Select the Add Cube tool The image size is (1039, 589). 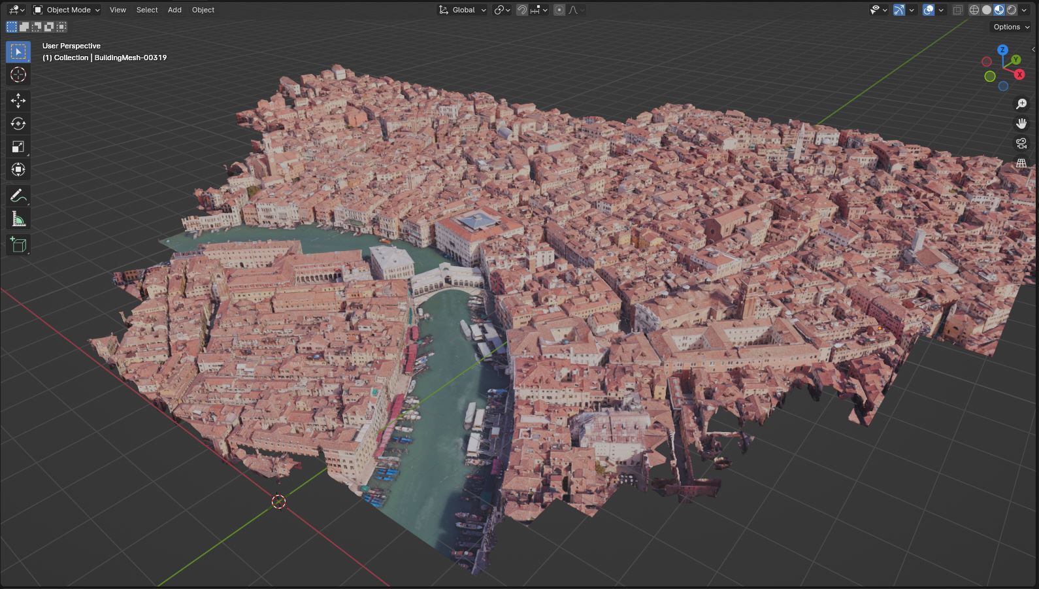pyautogui.click(x=18, y=244)
